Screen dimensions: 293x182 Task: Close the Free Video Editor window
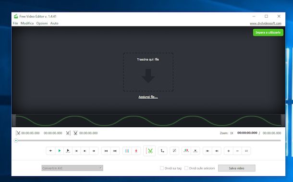(279, 16)
